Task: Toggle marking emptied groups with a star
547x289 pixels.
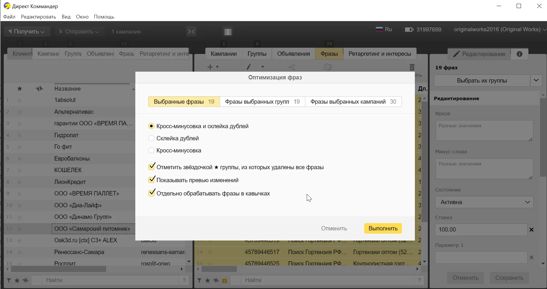Action: click(x=151, y=167)
